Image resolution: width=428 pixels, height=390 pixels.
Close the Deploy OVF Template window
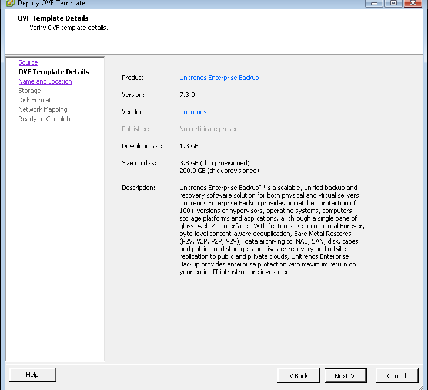413,4
